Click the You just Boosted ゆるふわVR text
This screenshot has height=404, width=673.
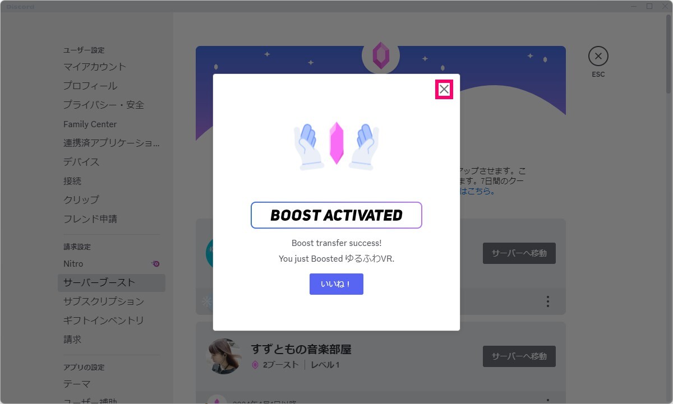click(336, 259)
